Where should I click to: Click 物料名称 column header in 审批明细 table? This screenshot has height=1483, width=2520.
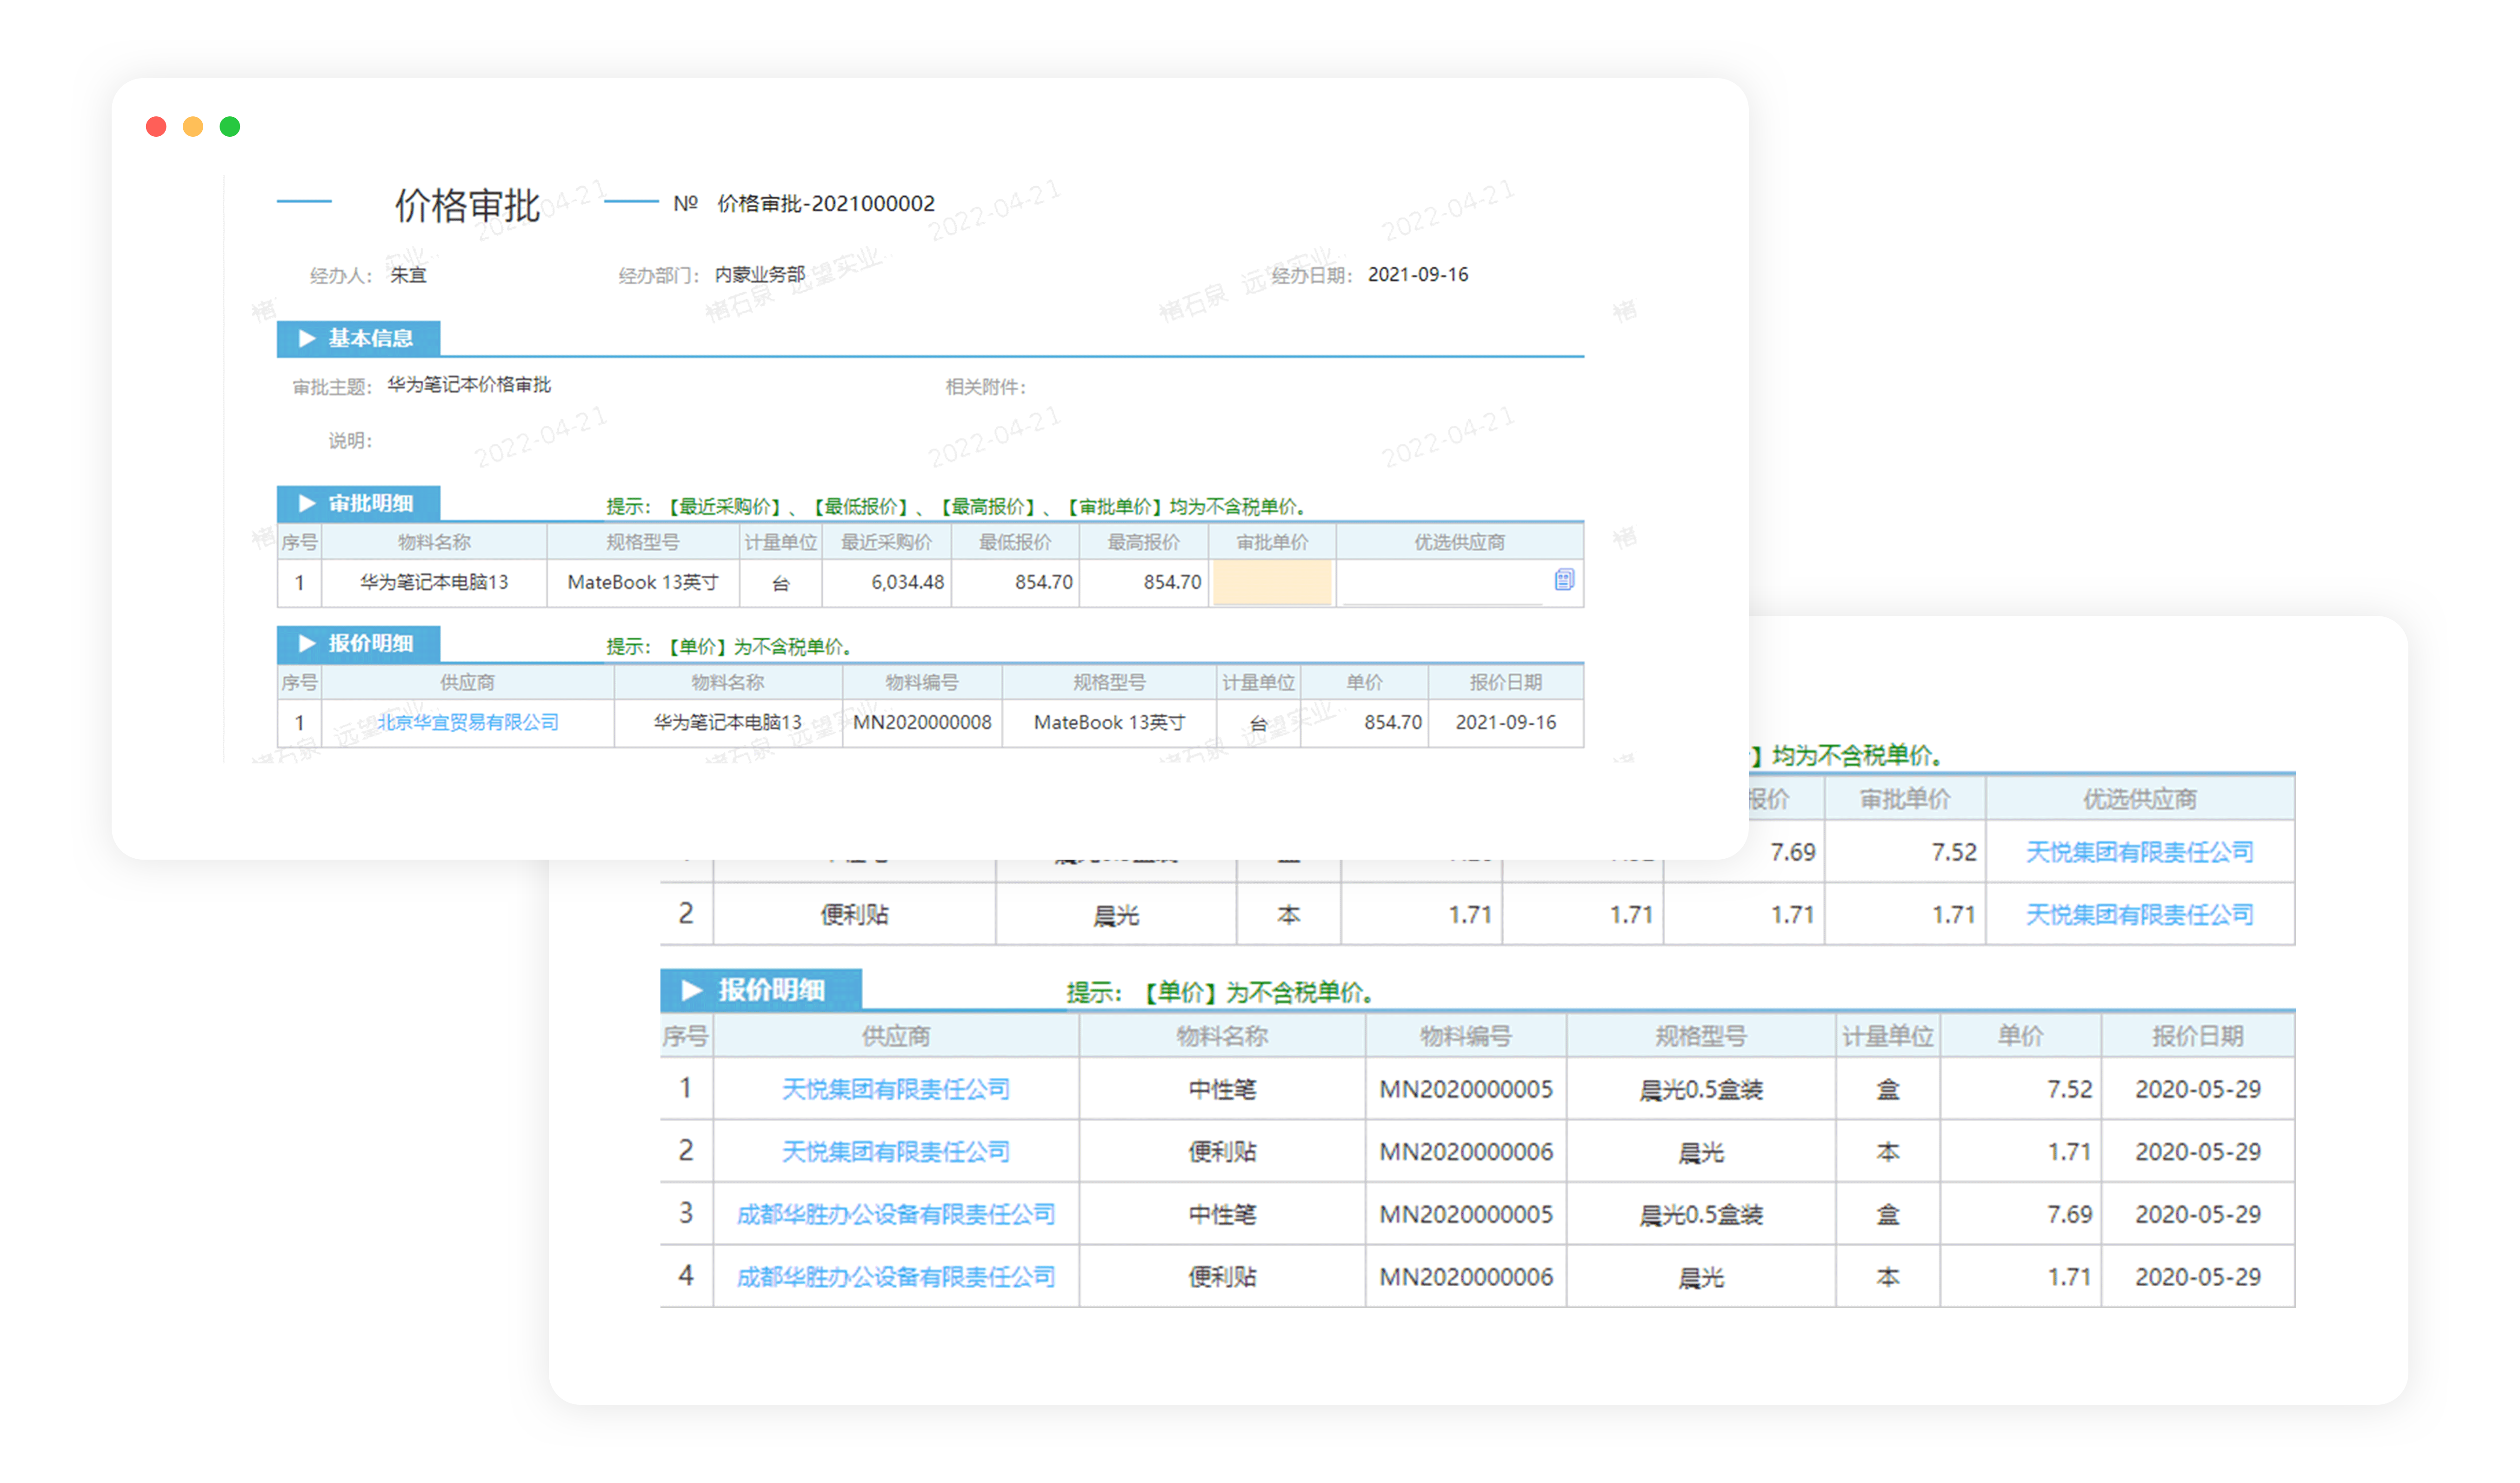pyautogui.click(x=434, y=542)
